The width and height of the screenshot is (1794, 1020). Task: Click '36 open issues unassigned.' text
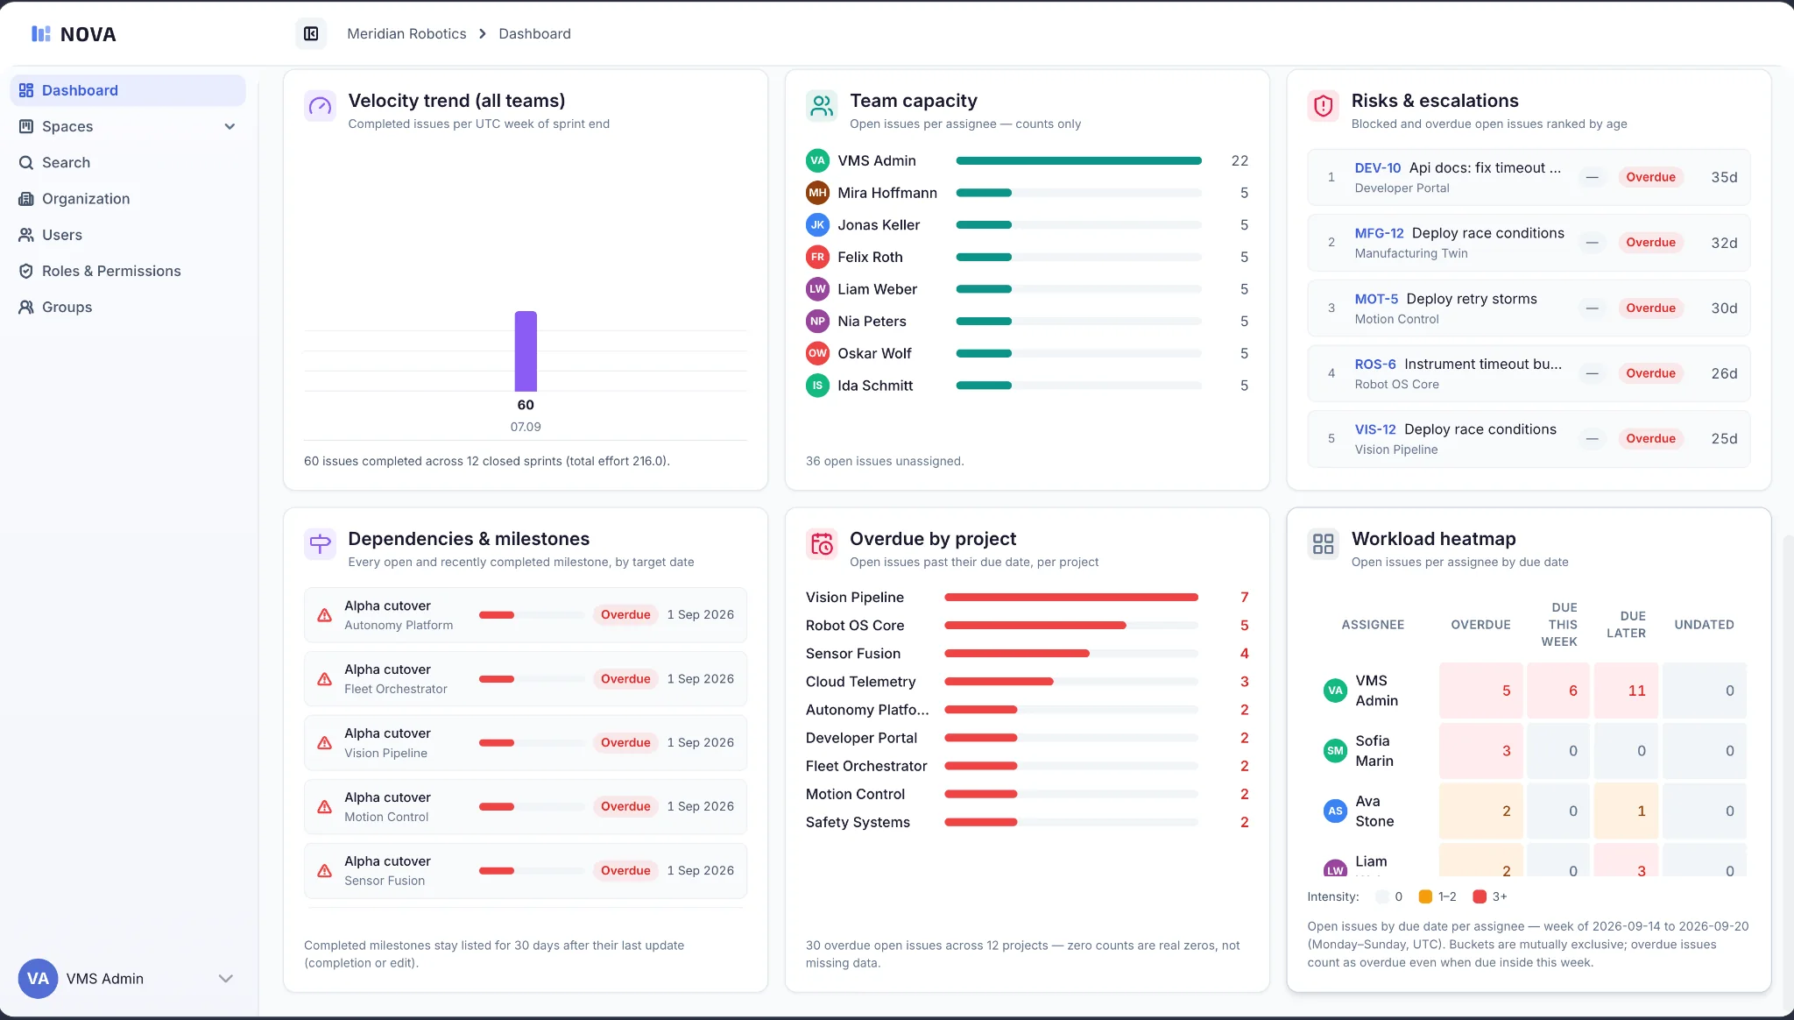coord(885,461)
